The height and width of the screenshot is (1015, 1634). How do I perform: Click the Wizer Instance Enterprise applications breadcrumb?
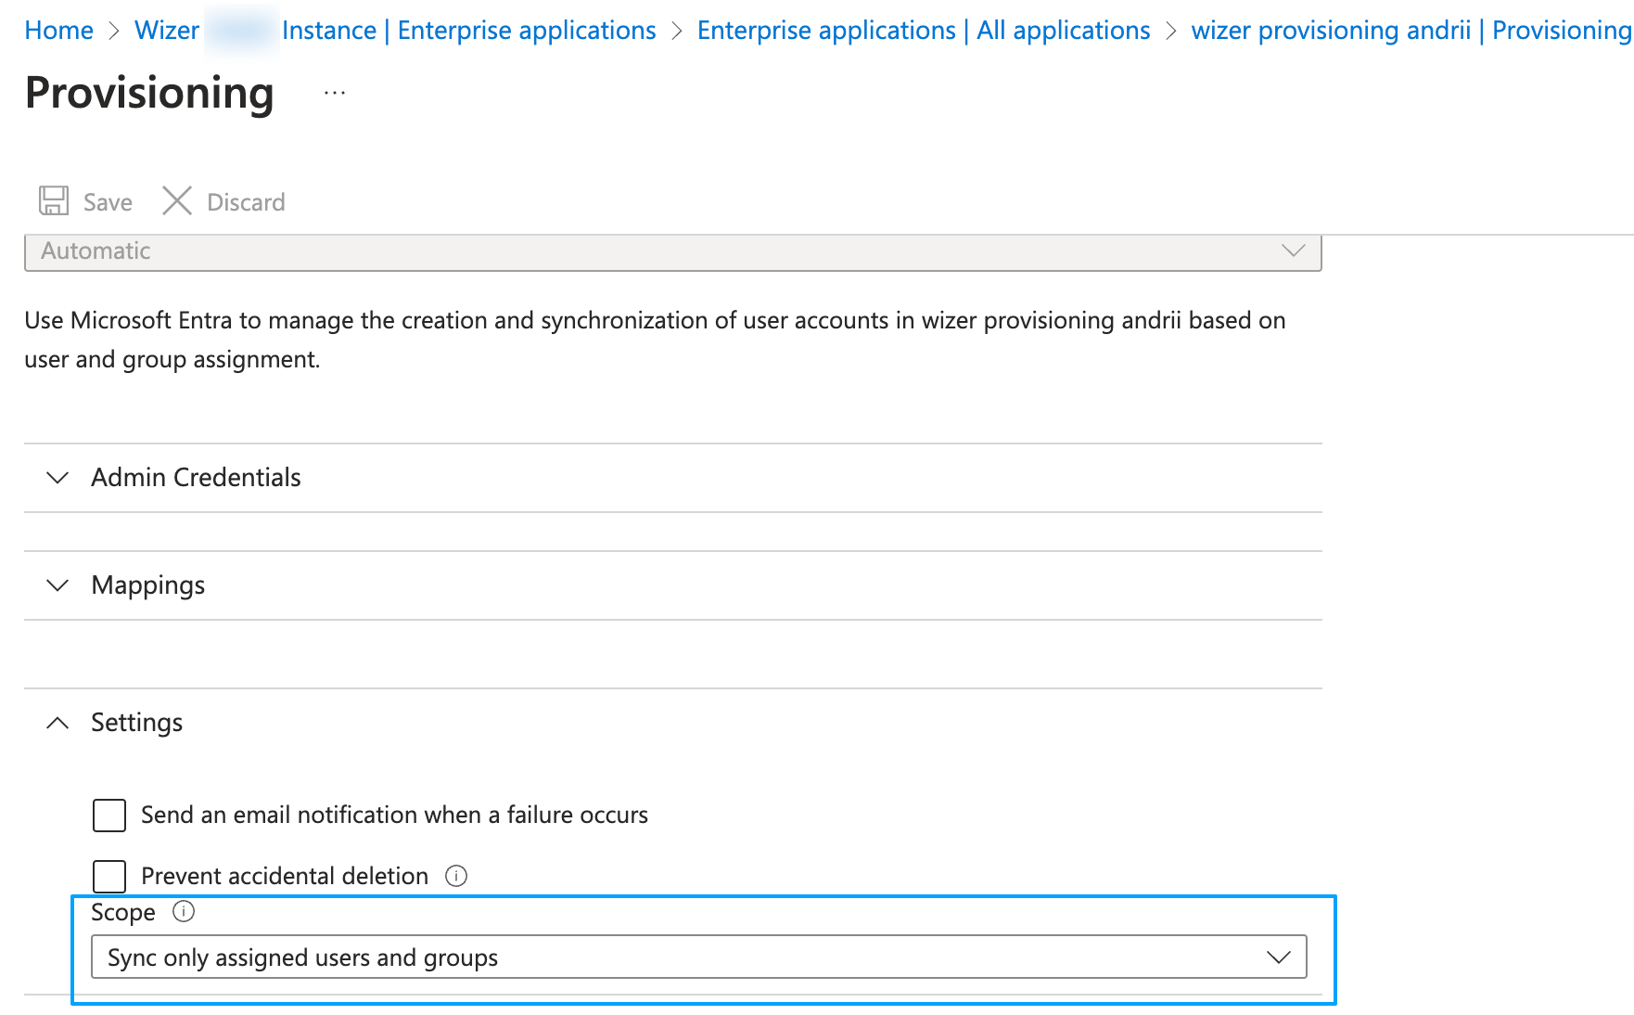coord(394,30)
